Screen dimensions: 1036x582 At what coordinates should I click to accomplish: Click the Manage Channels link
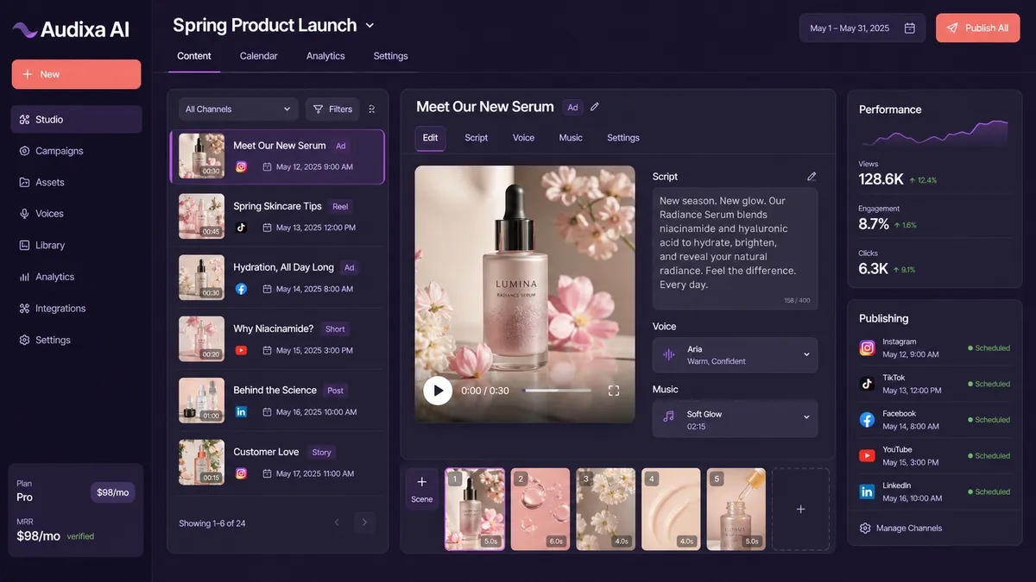(900, 529)
